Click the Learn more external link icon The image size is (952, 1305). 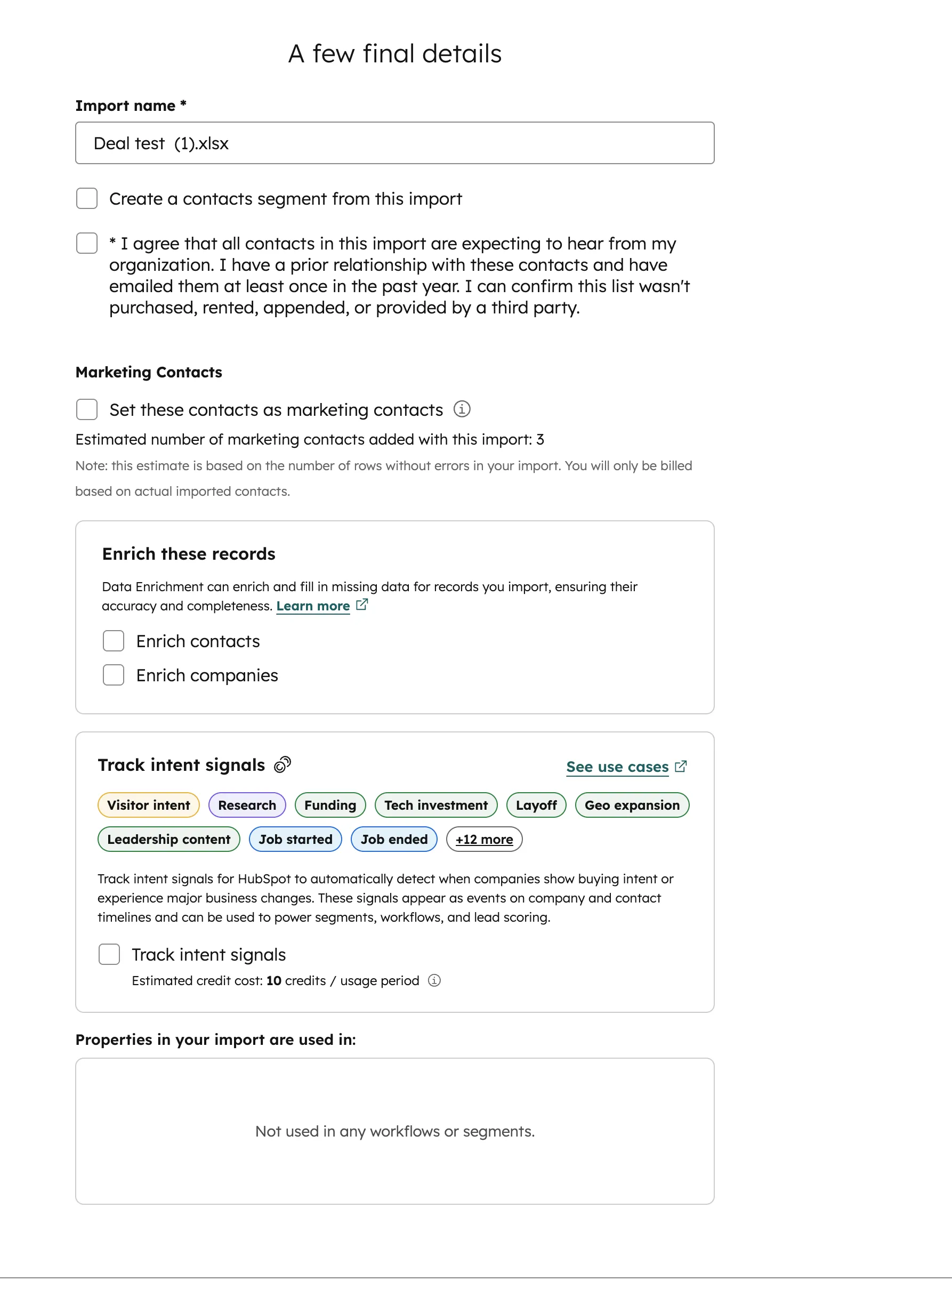coord(362,605)
